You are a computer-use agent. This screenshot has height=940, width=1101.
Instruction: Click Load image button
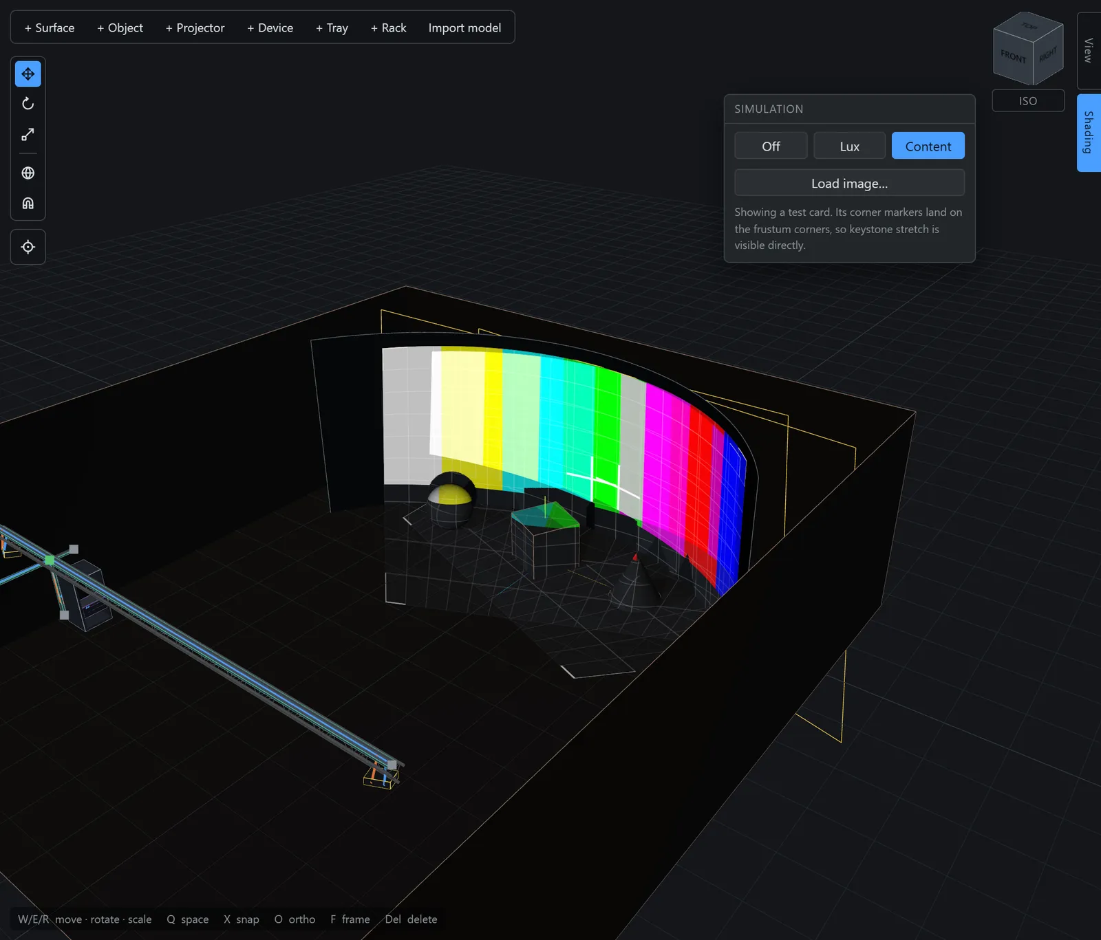click(849, 183)
